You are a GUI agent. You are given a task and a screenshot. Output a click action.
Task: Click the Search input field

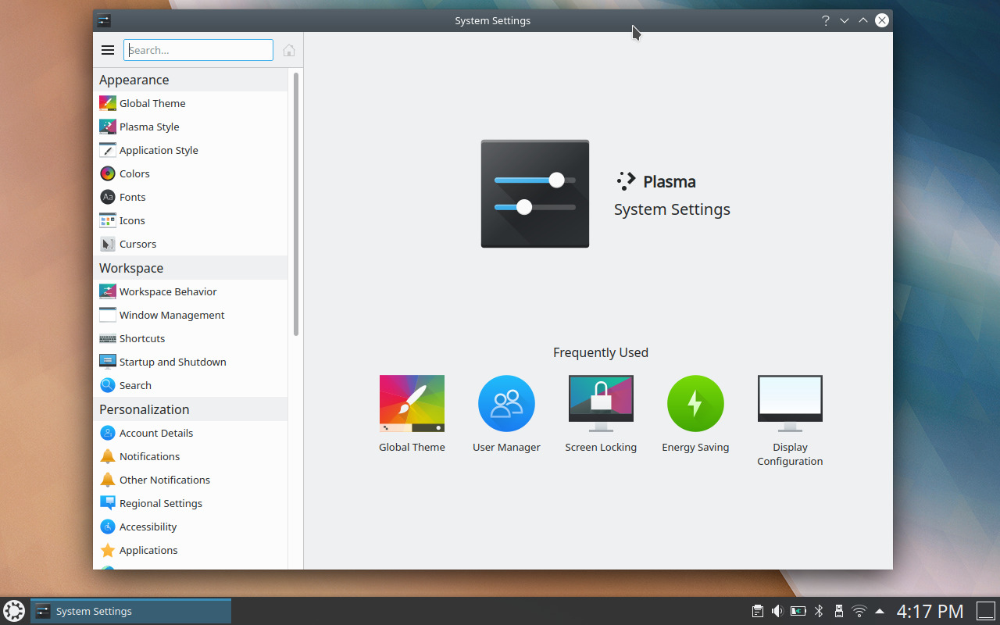click(198, 49)
